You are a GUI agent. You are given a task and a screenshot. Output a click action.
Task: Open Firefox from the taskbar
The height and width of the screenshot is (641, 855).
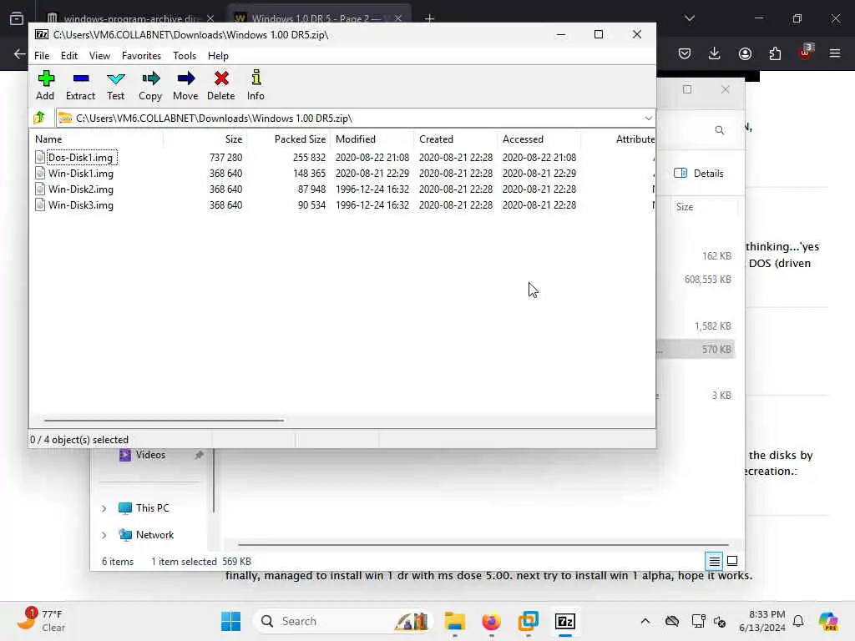pos(491,621)
